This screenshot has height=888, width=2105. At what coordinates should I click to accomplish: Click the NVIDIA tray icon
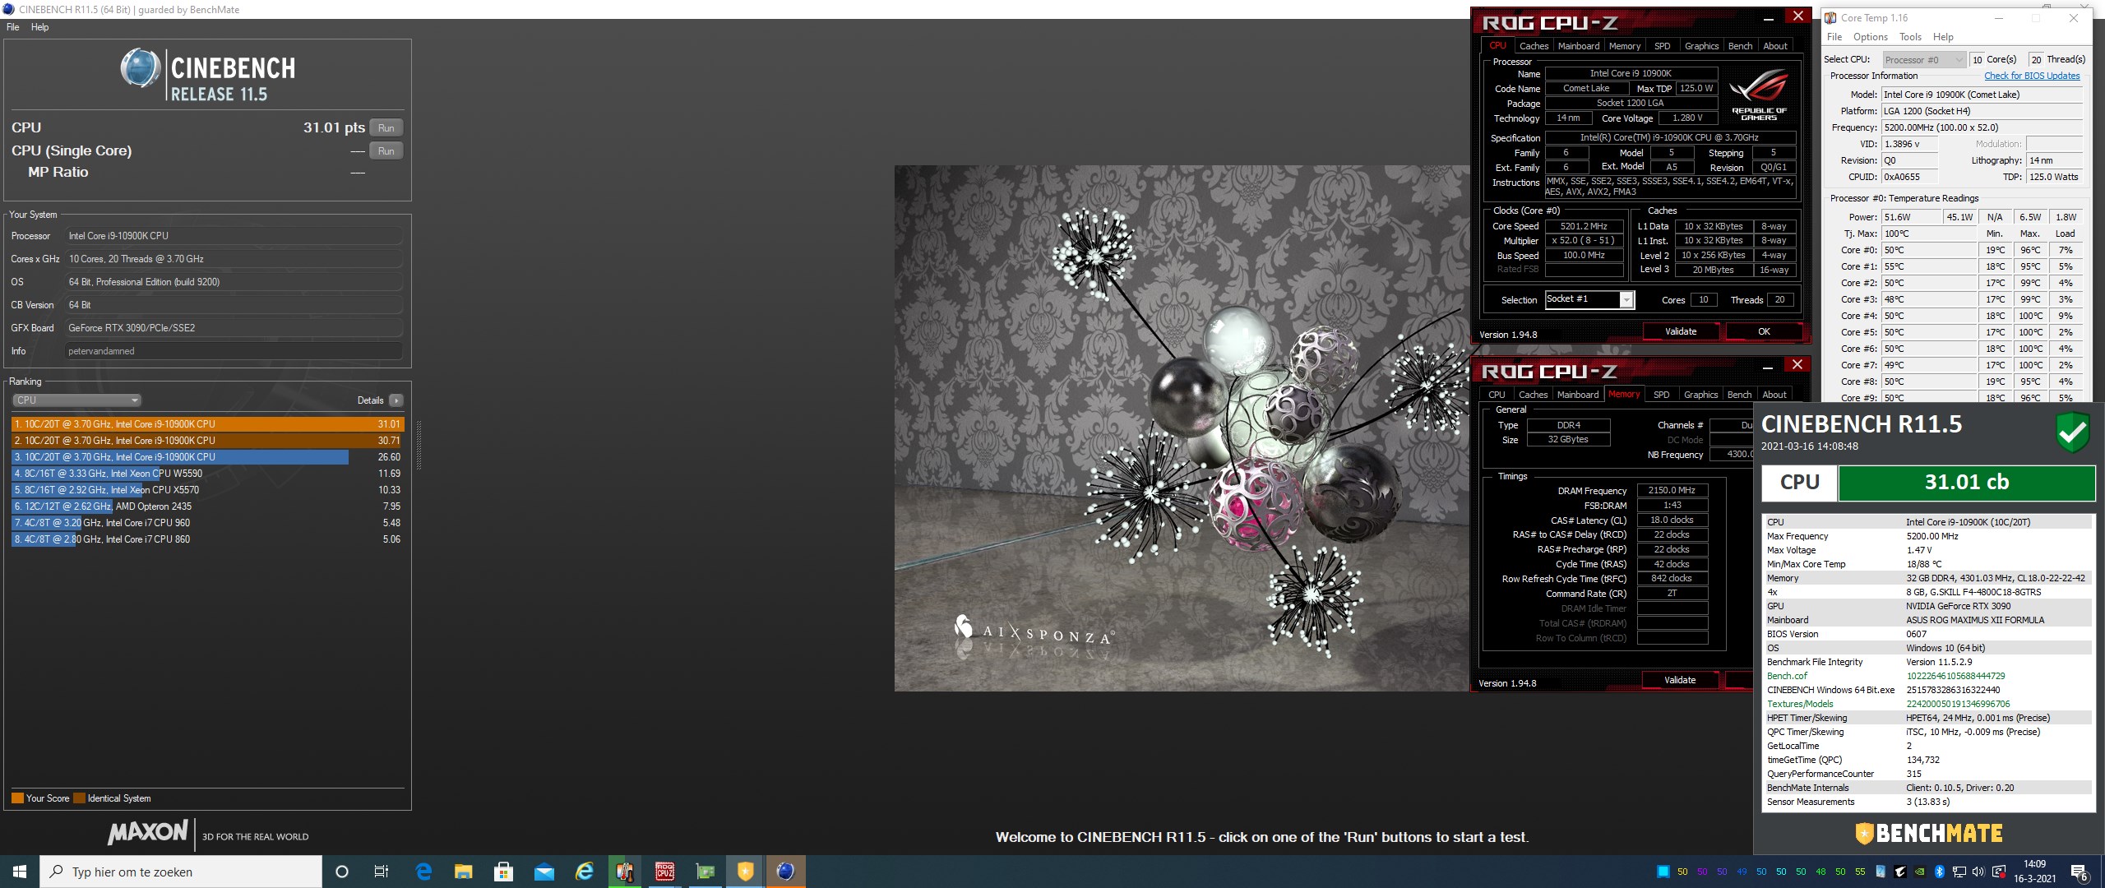(x=1920, y=872)
